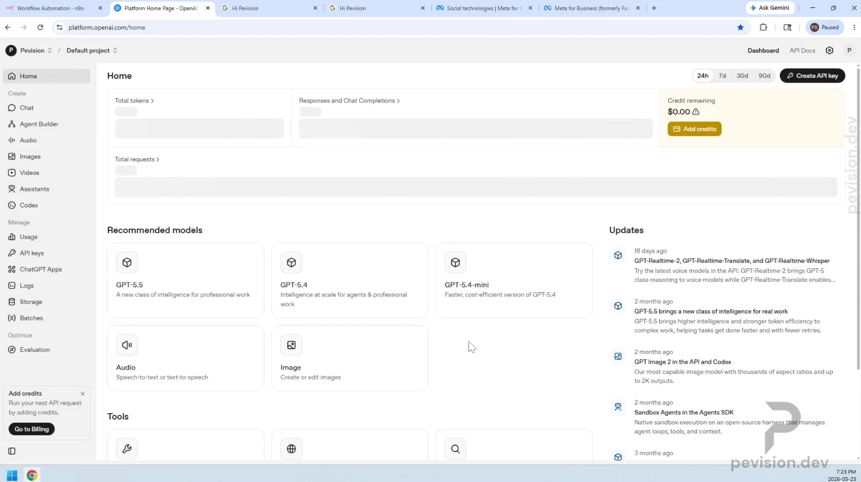861x482 pixels.
Task: Click the Ask Gemini button
Action: pyautogui.click(x=770, y=8)
